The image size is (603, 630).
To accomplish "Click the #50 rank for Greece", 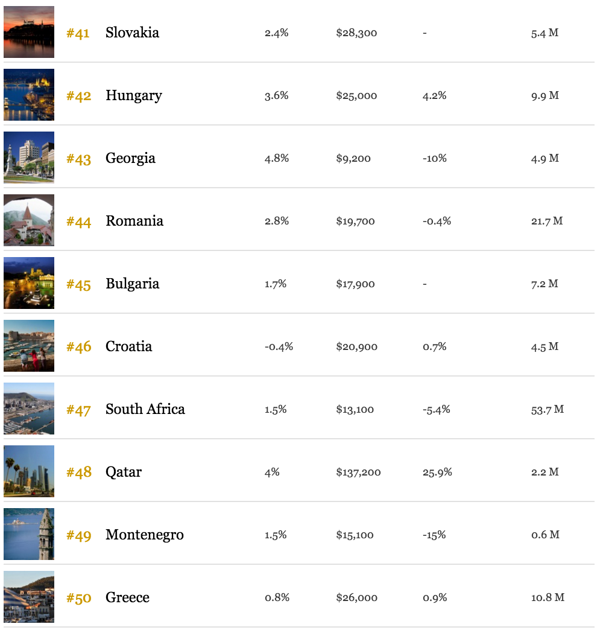I will (x=78, y=598).
